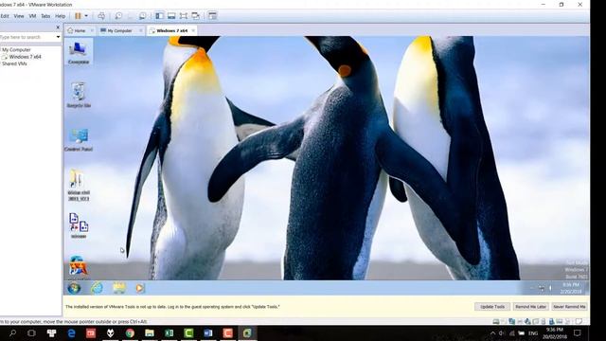Viewport: 606px width, 341px height.
Task: Launch Internet Explorer from guest taskbar
Action: [x=97, y=288]
